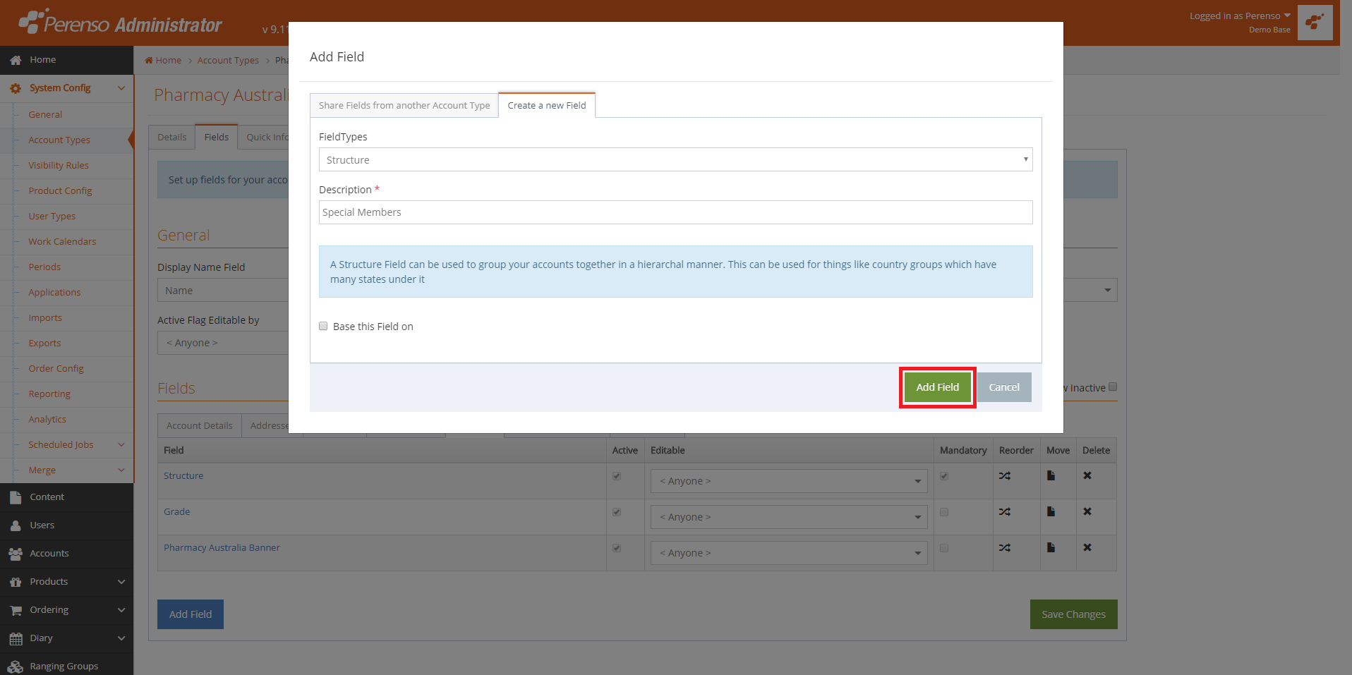The width and height of the screenshot is (1352, 675).
Task: Open Visibility Rules in sidebar
Action: [x=59, y=166]
